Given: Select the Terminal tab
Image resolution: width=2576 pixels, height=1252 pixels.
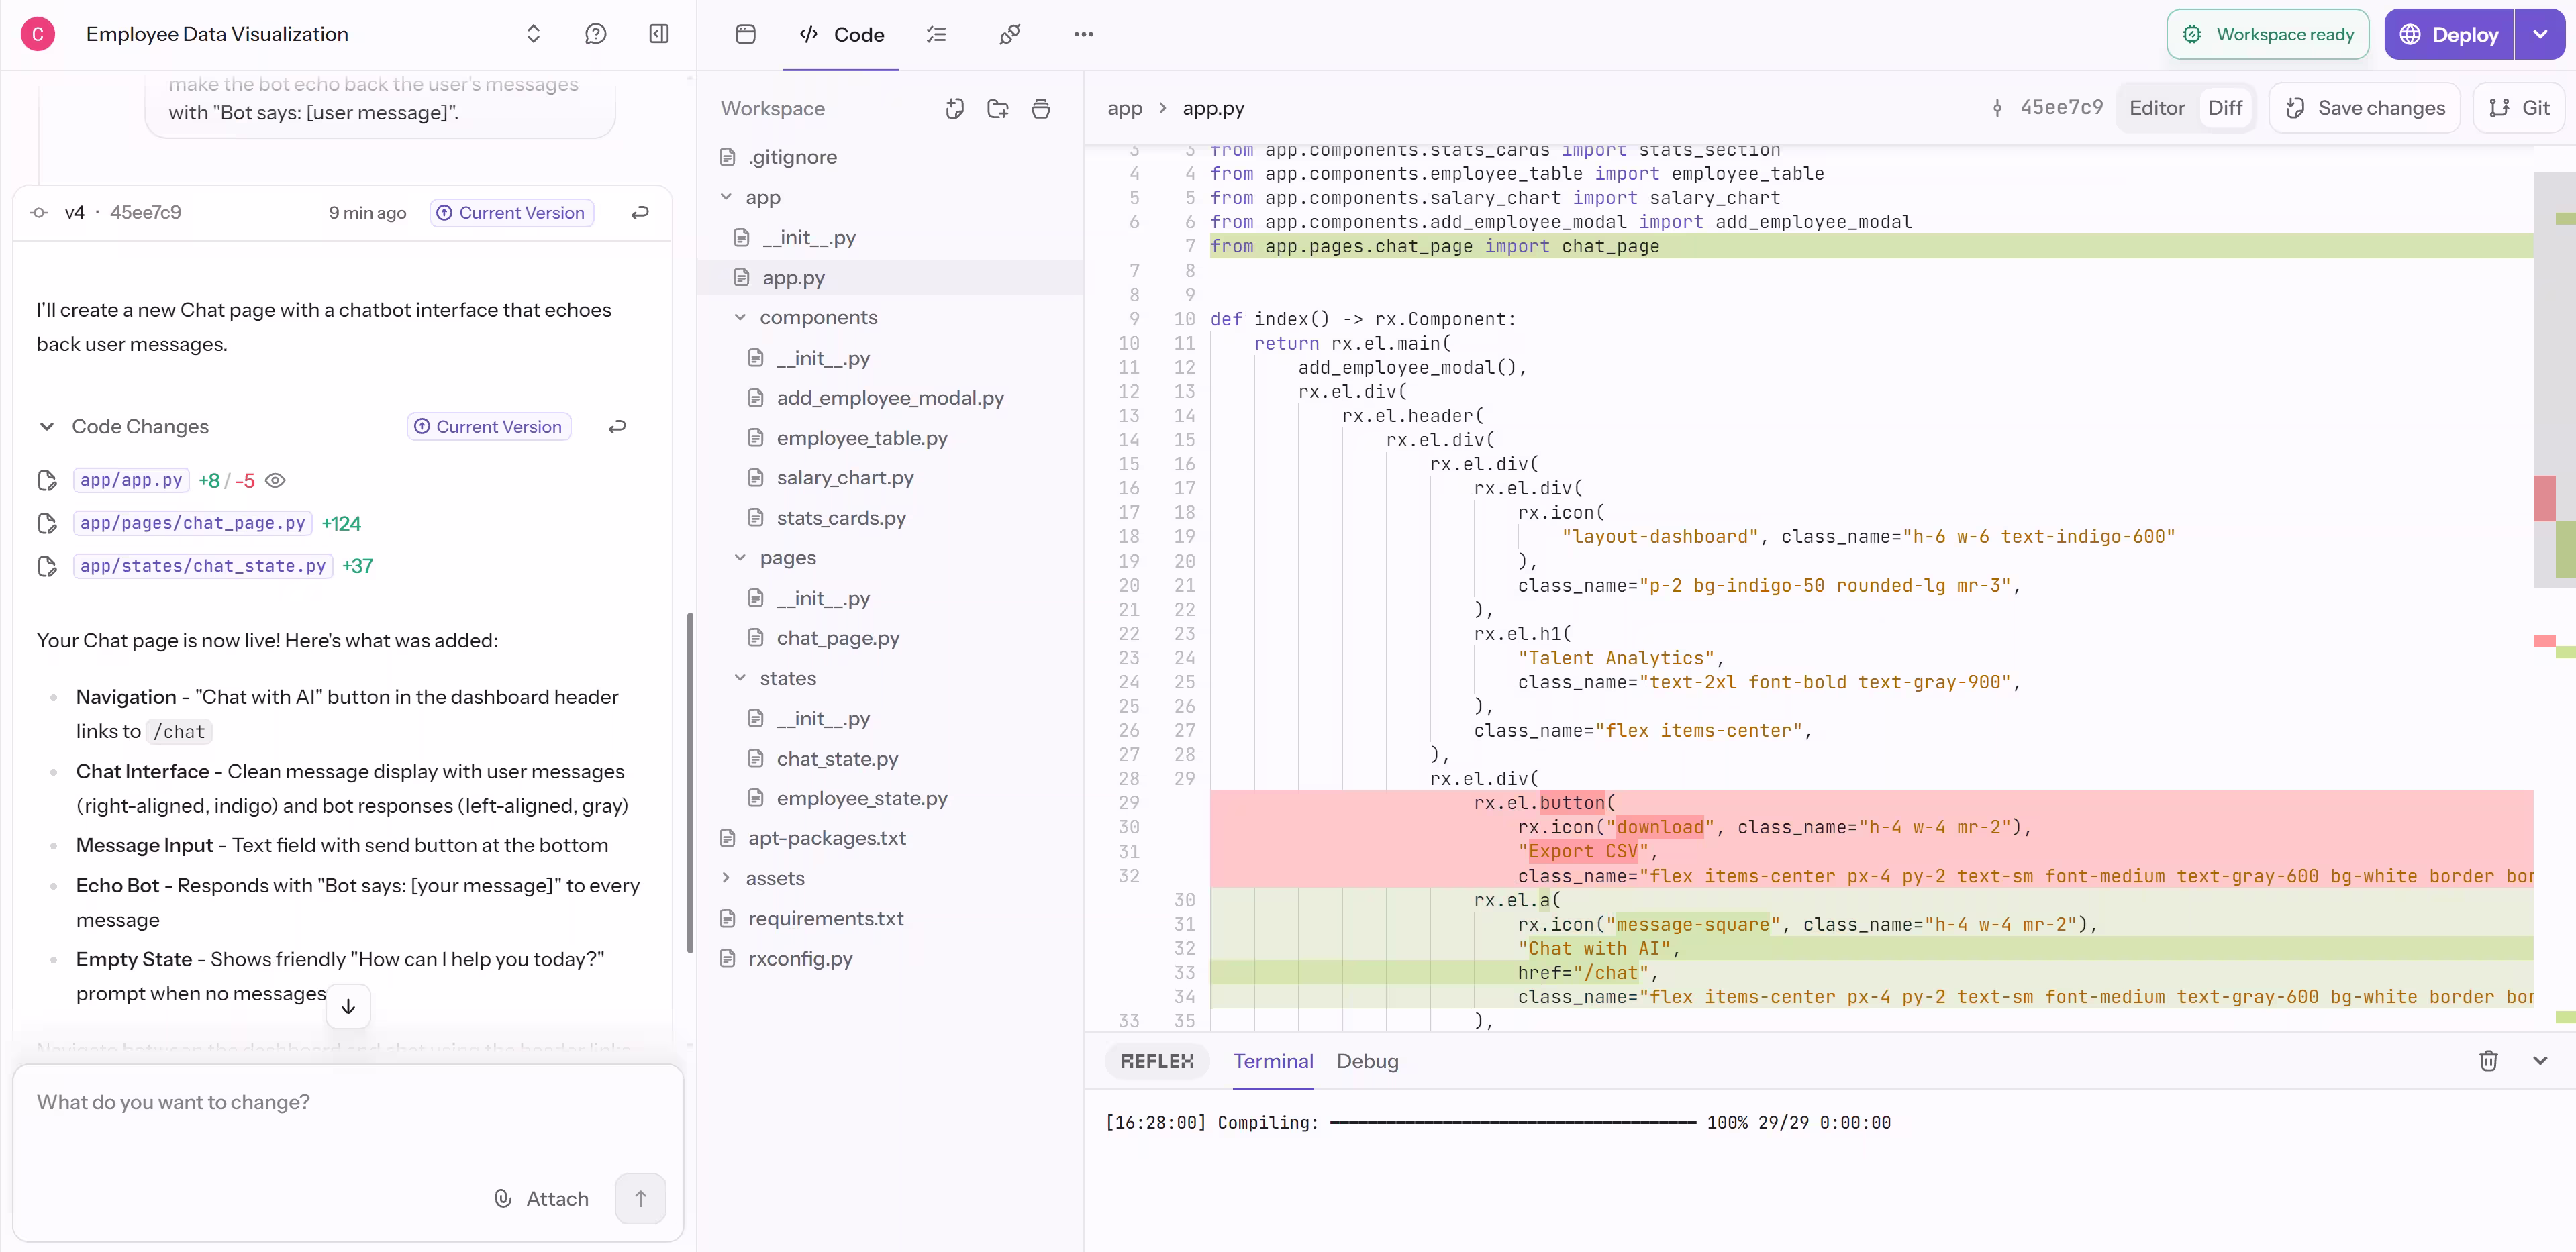Looking at the screenshot, I should click(x=1272, y=1061).
